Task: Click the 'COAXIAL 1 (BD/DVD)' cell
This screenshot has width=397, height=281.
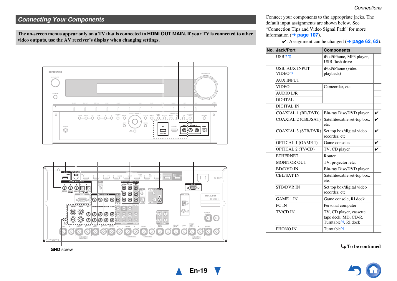Action: [x=299, y=113]
